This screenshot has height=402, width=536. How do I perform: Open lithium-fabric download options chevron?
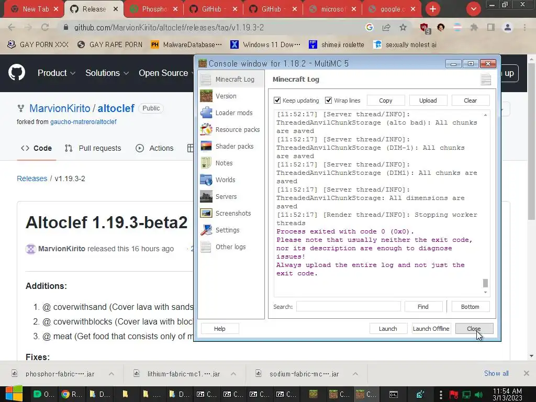tap(233, 374)
